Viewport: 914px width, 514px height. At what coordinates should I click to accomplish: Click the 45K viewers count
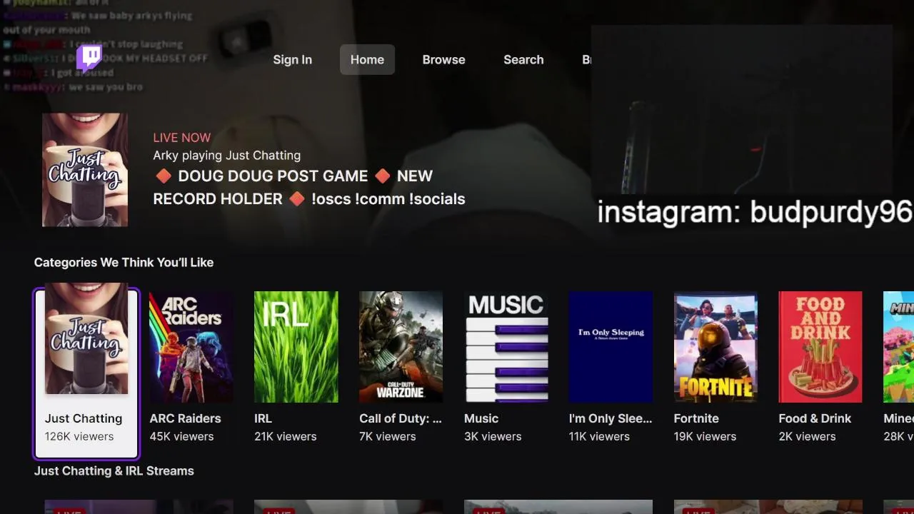181,436
